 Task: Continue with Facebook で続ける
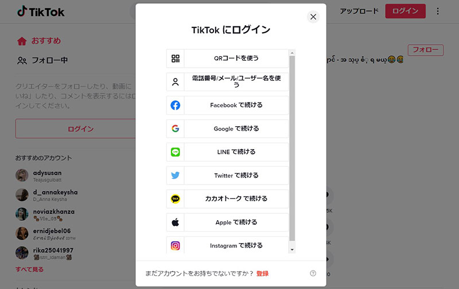(x=227, y=106)
